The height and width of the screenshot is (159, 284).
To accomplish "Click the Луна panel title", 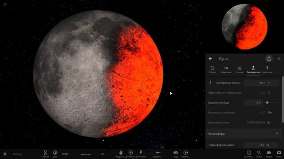I will pos(223,59).
